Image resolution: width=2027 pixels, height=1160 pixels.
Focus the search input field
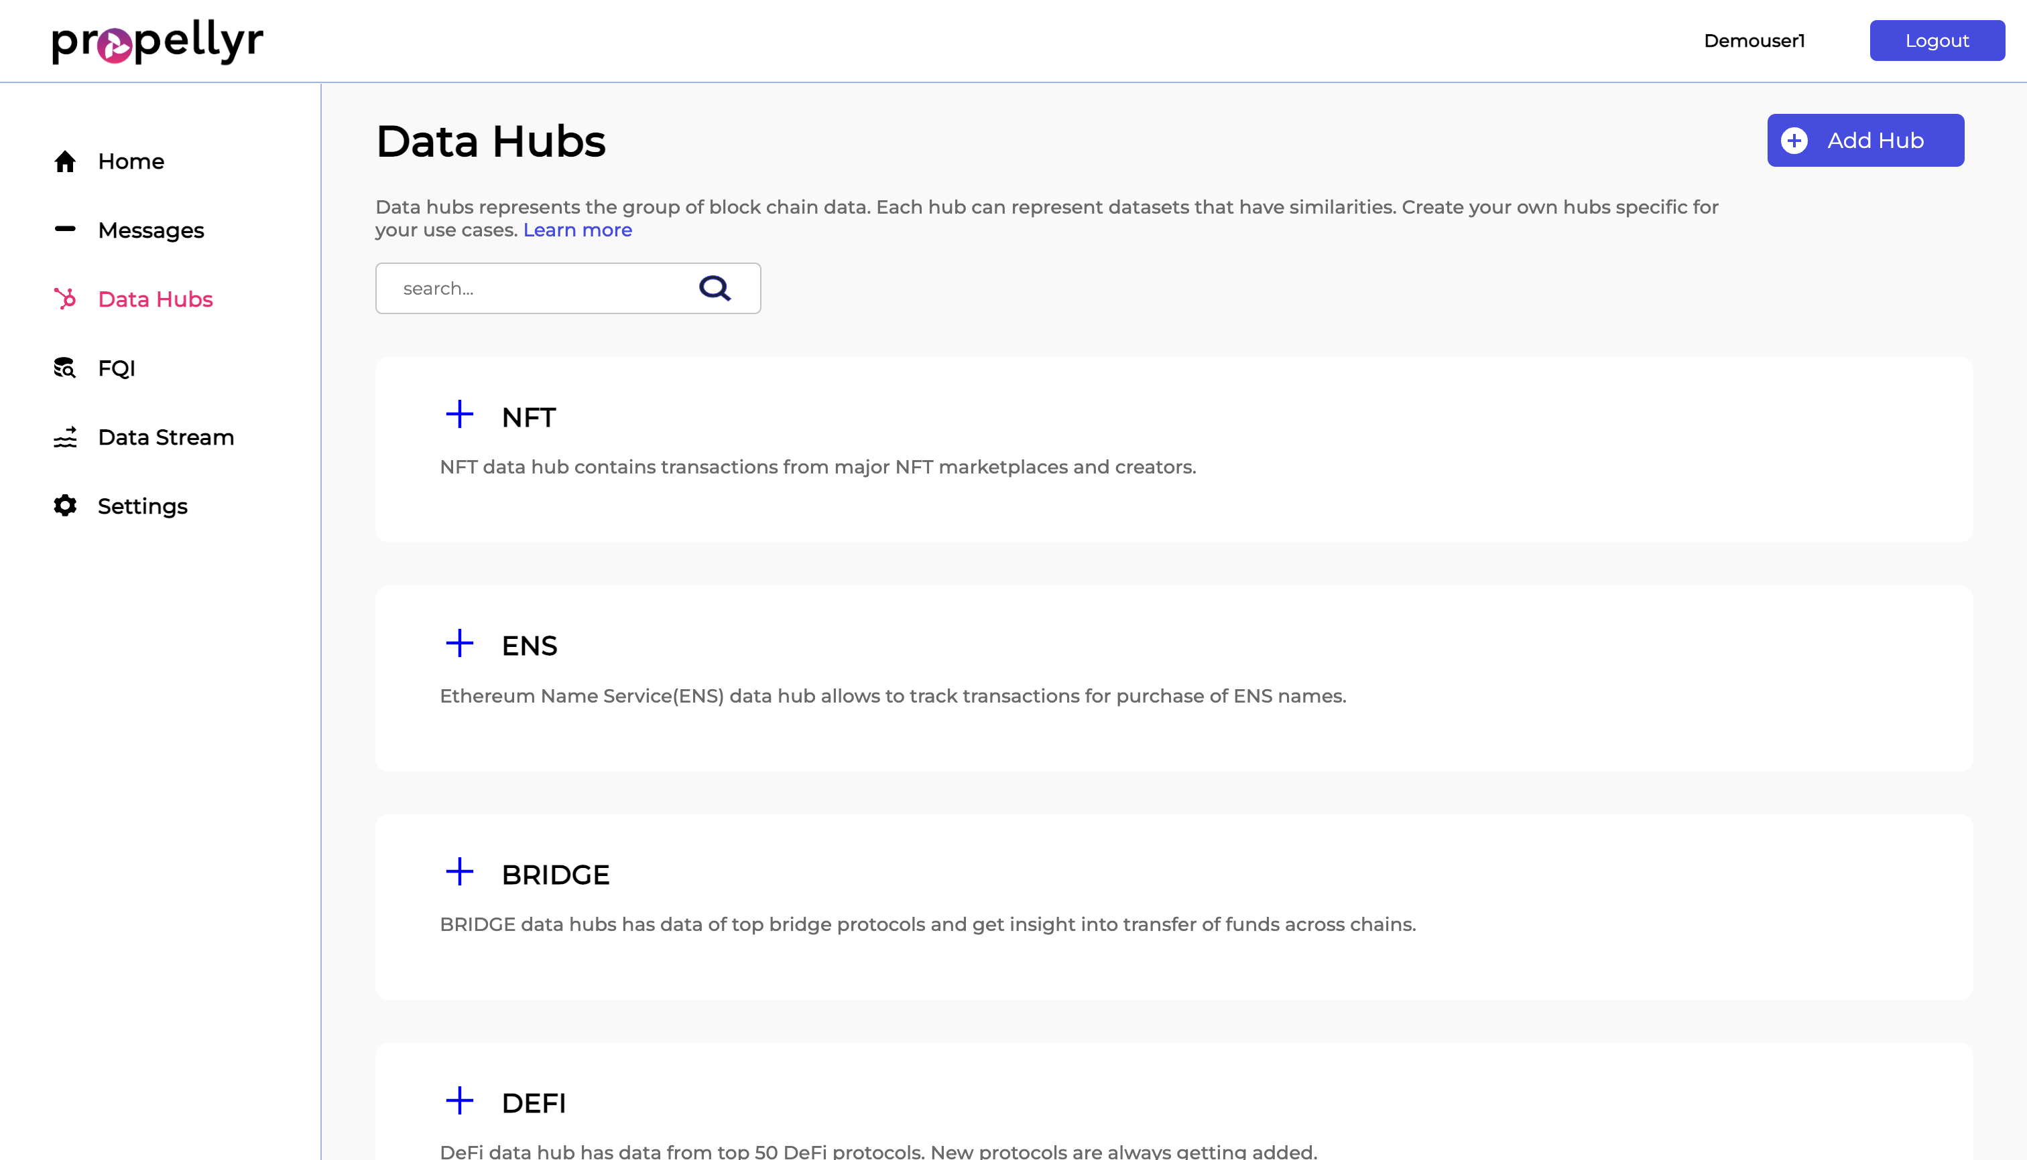(x=568, y=289)
